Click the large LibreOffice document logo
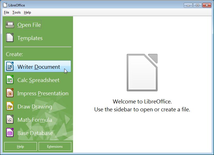 142,72
